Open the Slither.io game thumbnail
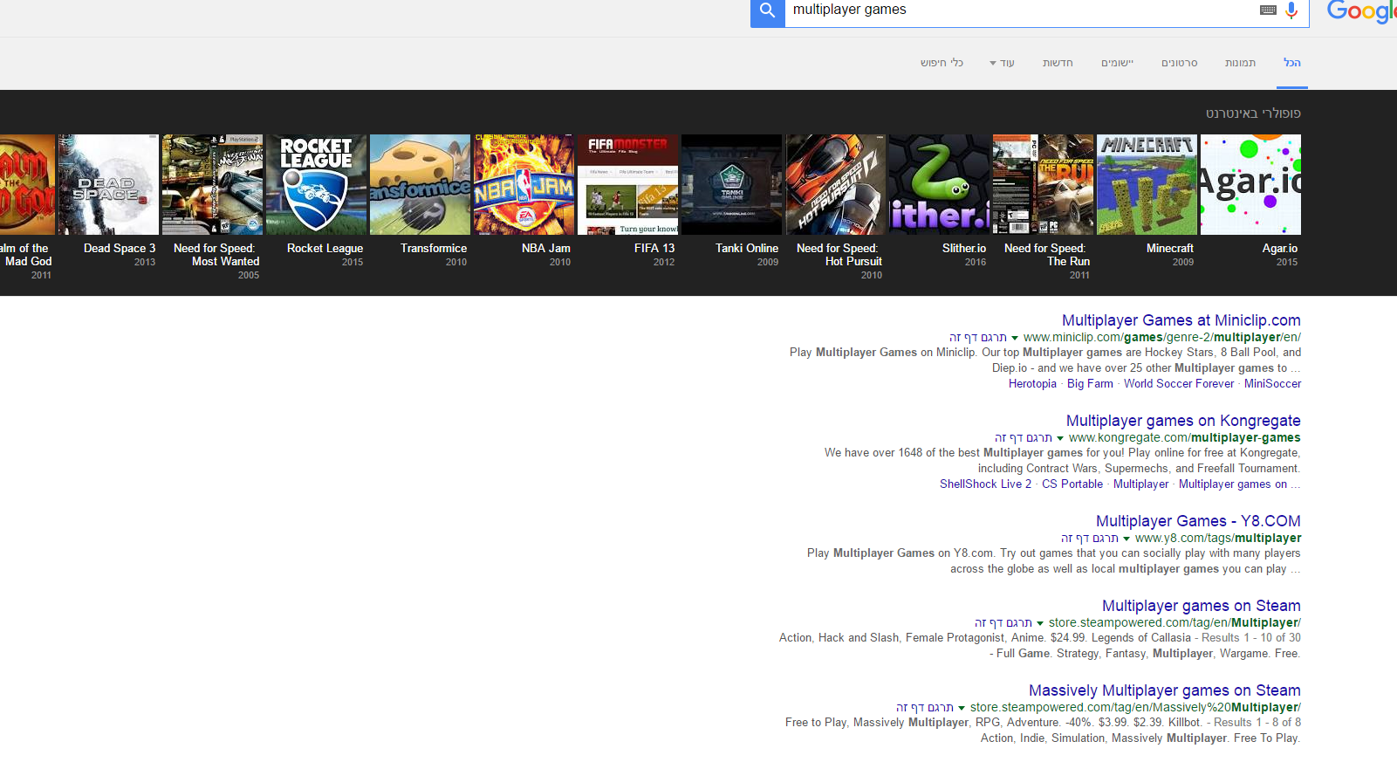The height and width of the screenshot is (769, 1397). click(939, 184)
